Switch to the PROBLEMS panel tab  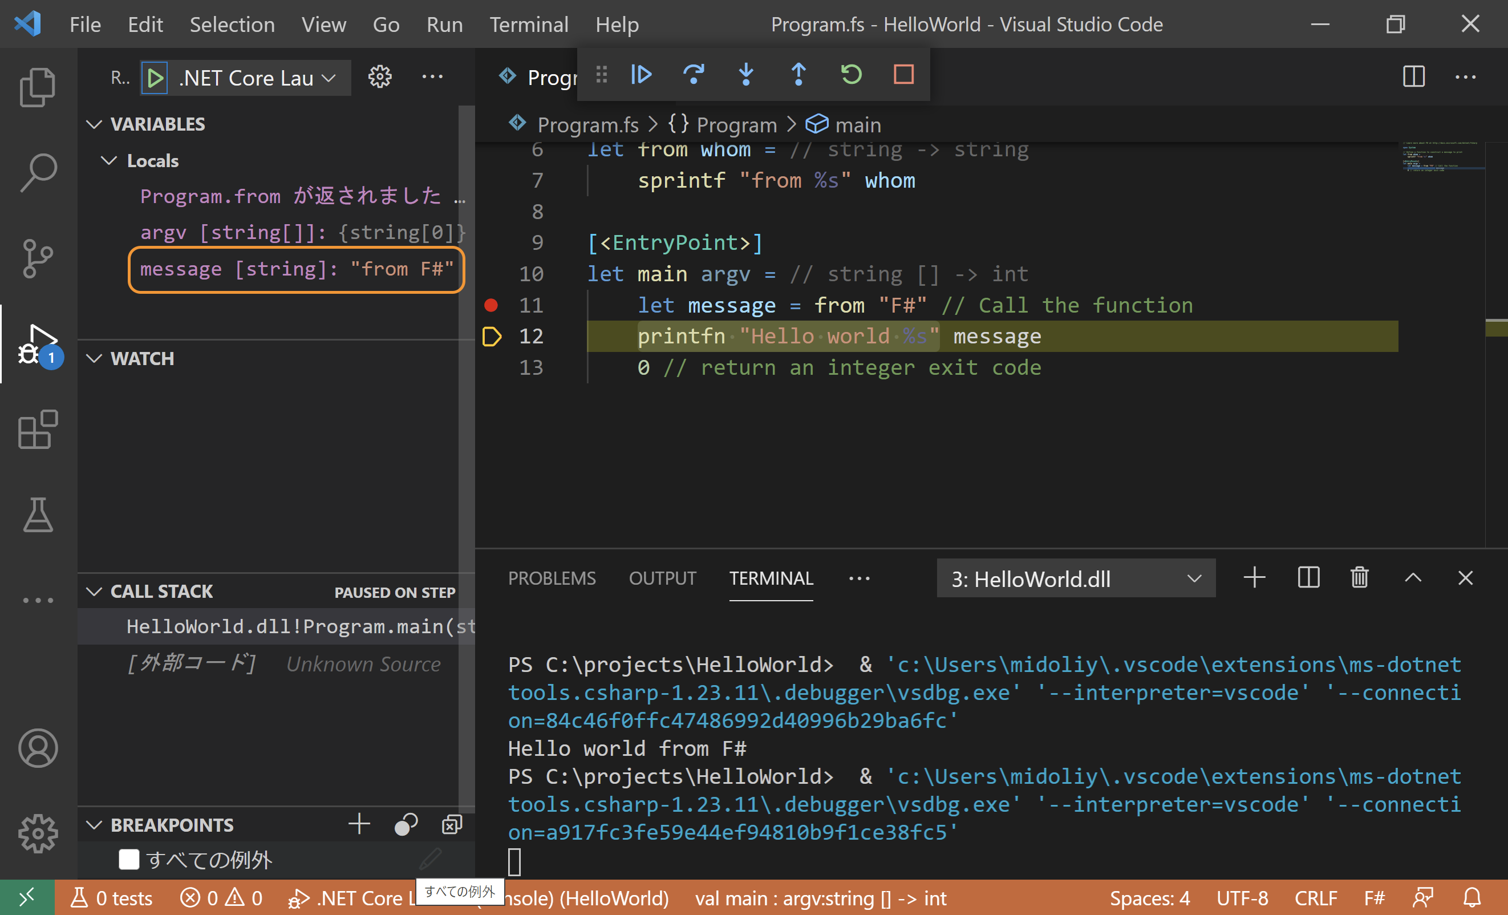tap(552, 578)
